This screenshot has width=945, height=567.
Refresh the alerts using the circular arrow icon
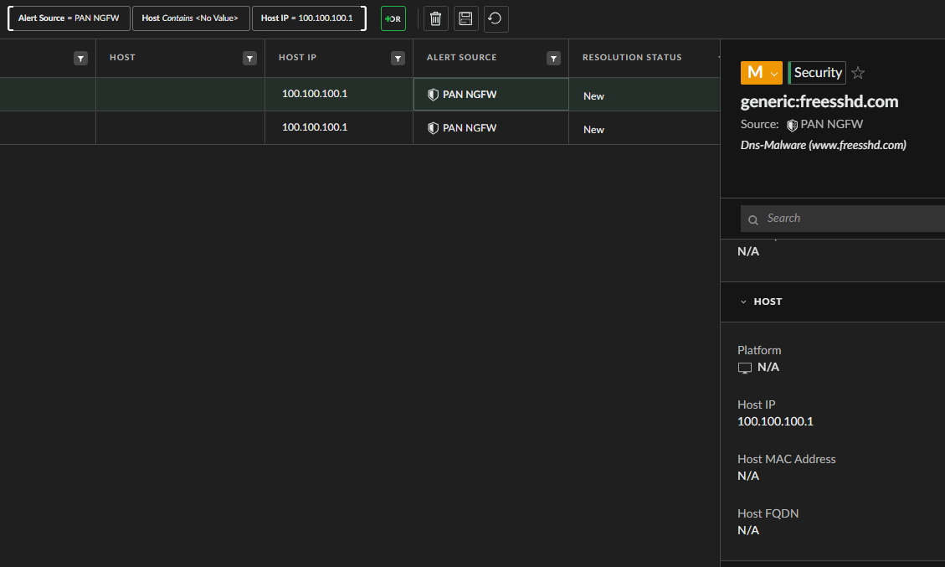point(496,18)
